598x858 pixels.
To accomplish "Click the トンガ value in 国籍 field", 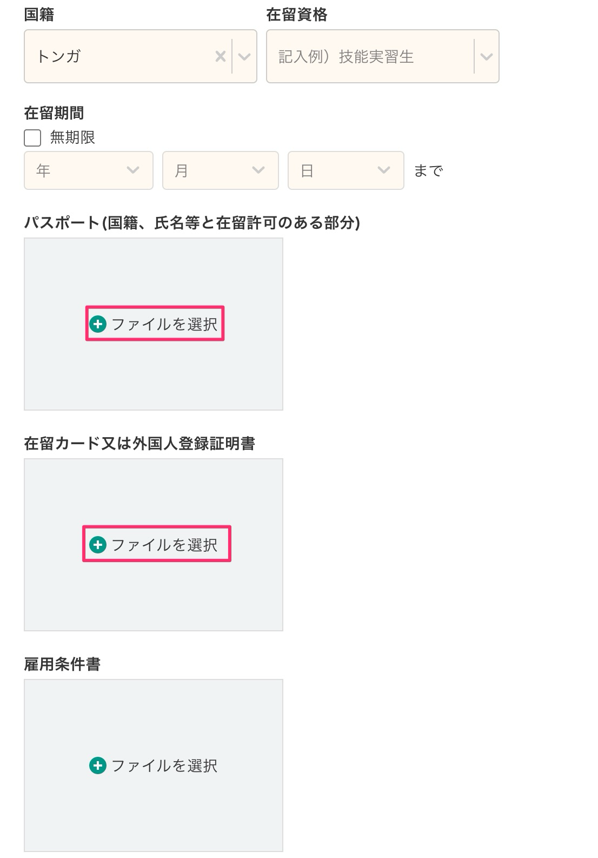I will 58,56.
